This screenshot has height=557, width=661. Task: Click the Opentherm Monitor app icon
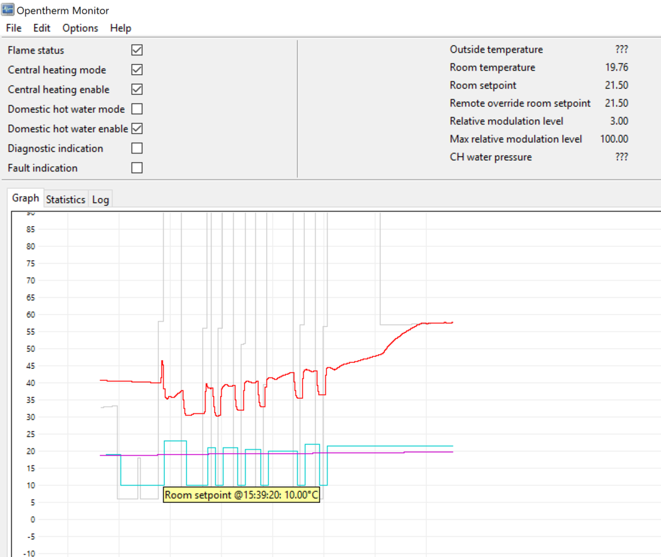click(7, 10)
